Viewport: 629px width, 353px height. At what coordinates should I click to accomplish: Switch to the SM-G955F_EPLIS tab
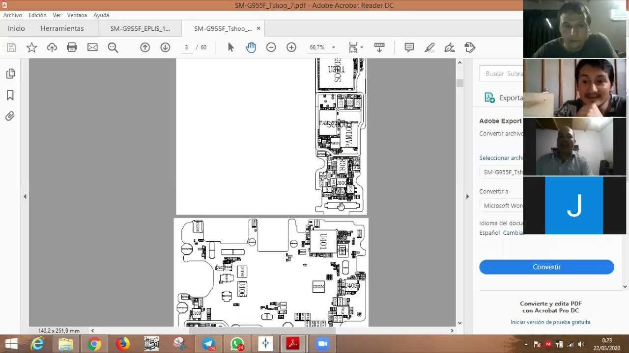point(140,28)
